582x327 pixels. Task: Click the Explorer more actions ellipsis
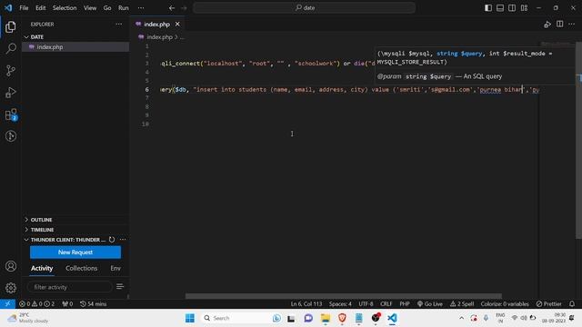pos(119,25)
